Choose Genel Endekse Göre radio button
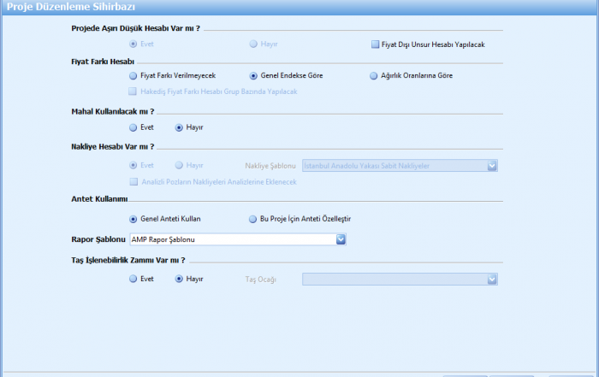 253,75
